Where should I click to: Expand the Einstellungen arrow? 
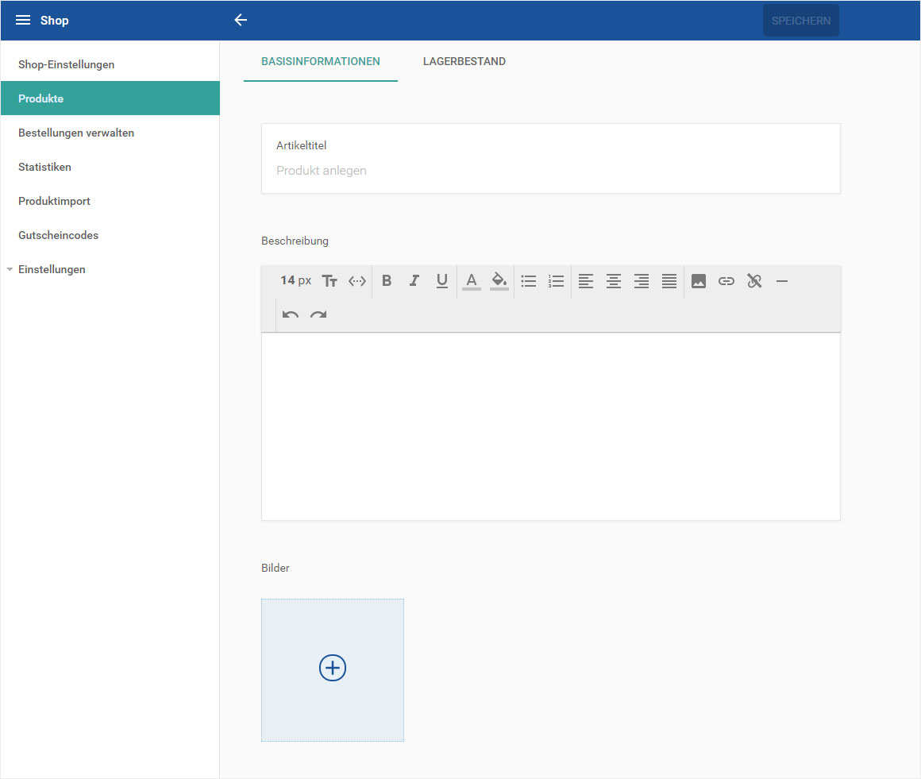pyautogui.click(x=10, y=269)
